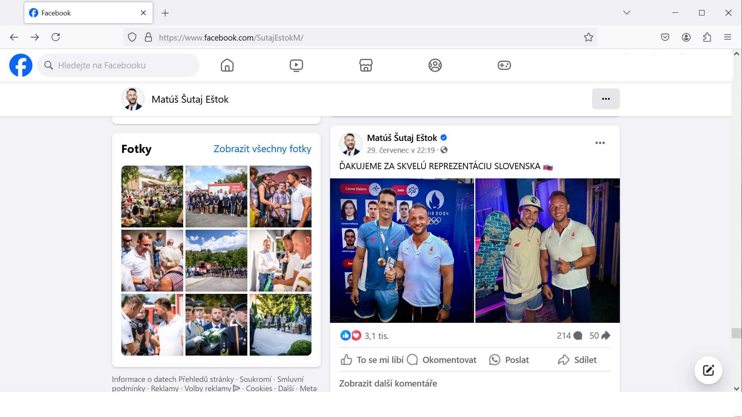Open Facebook Home feed icon
This screenshot has height=417, width=742.
coord(227,65)
